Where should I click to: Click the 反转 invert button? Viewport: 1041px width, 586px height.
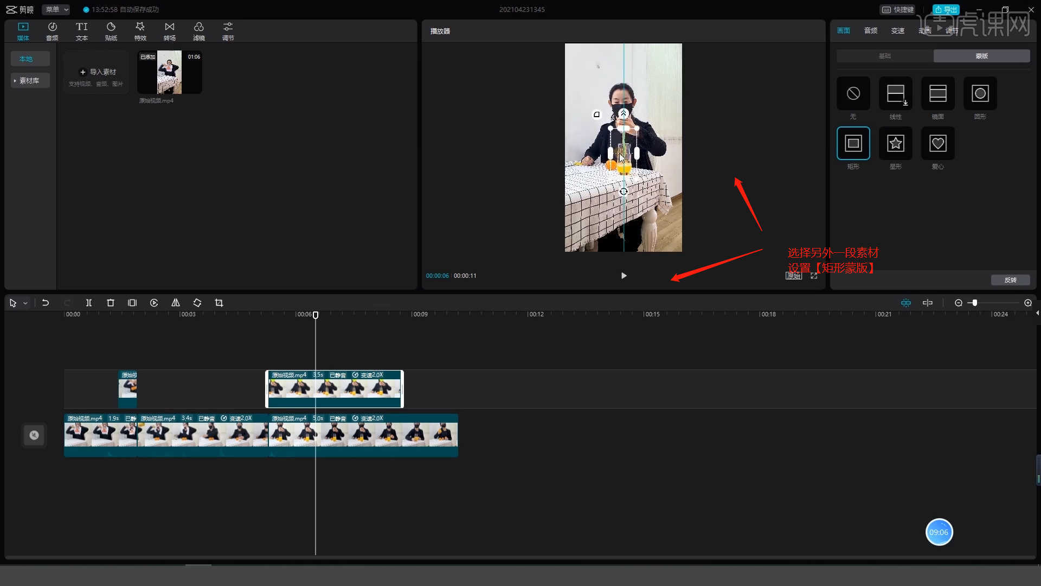[1010, 280]
